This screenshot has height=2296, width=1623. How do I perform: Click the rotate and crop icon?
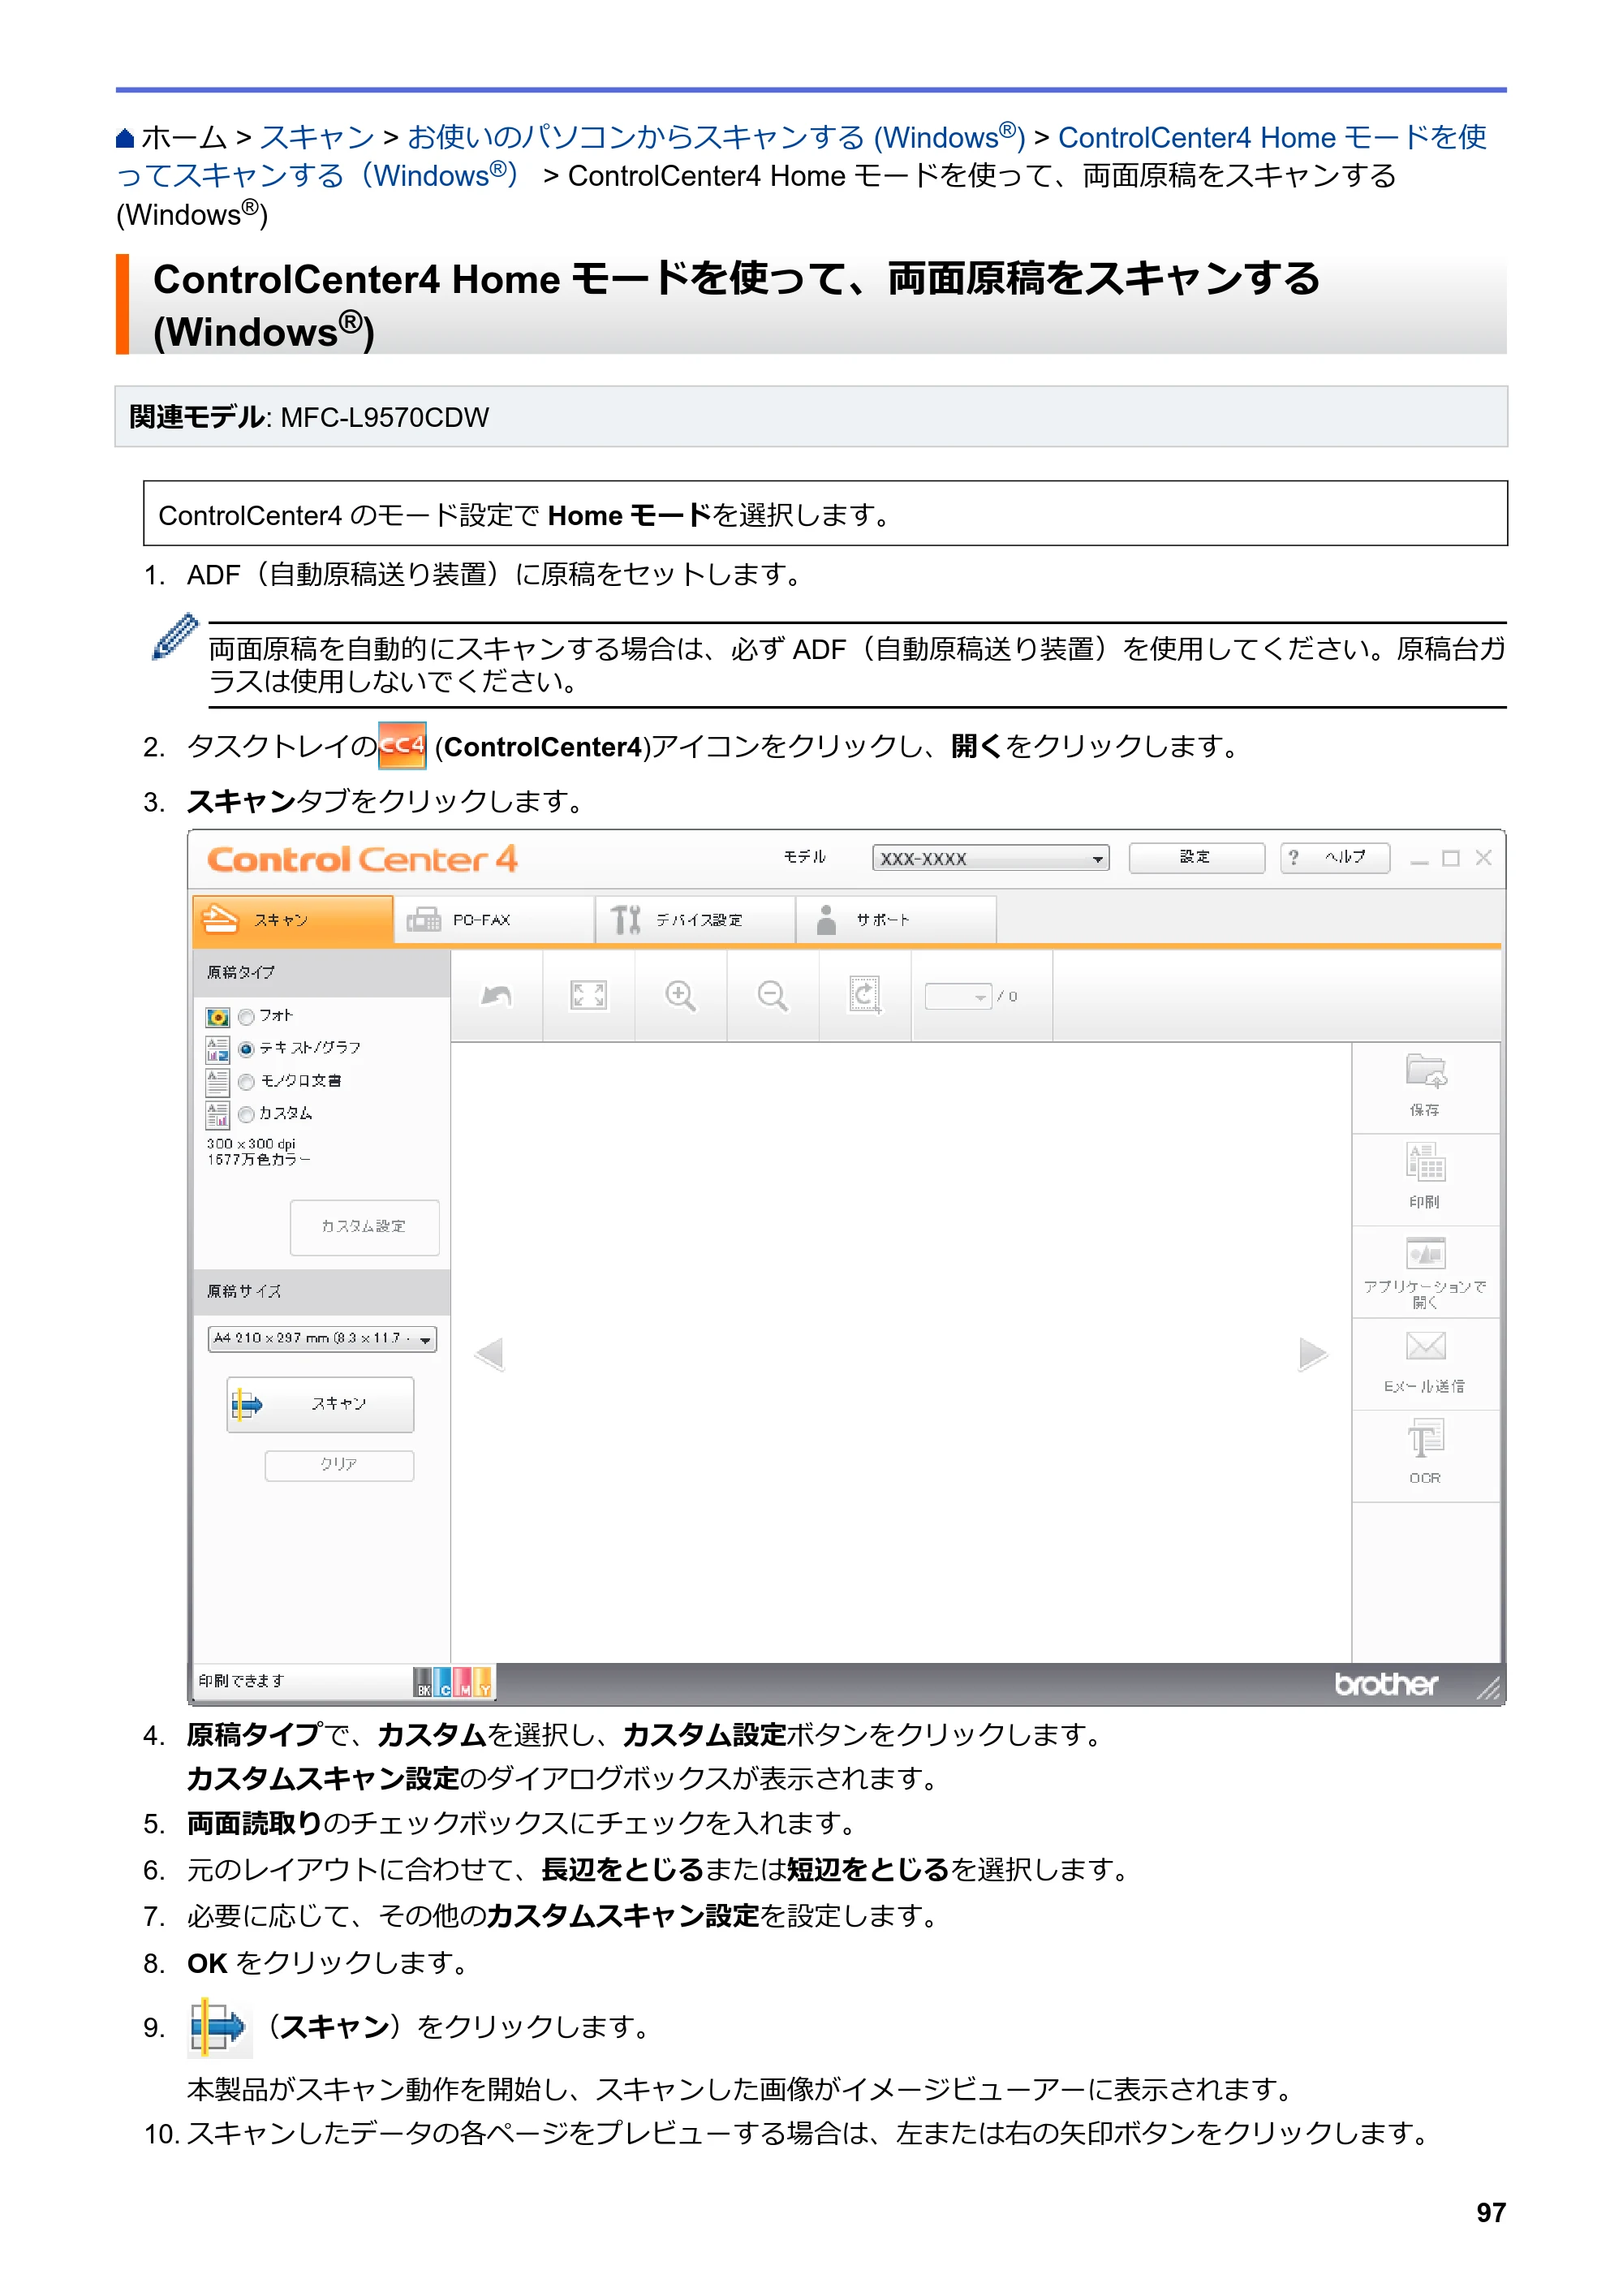point(865,996)
